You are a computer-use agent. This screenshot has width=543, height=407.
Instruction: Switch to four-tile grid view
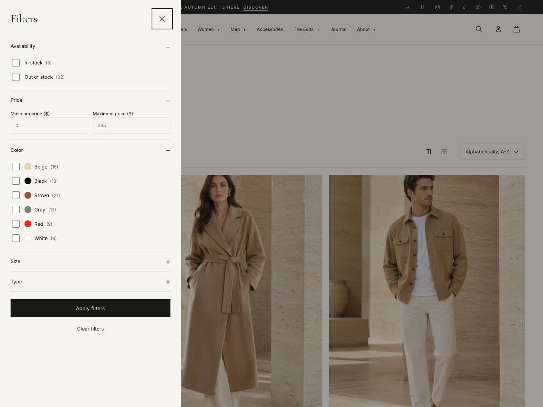(x=444, y=151)
